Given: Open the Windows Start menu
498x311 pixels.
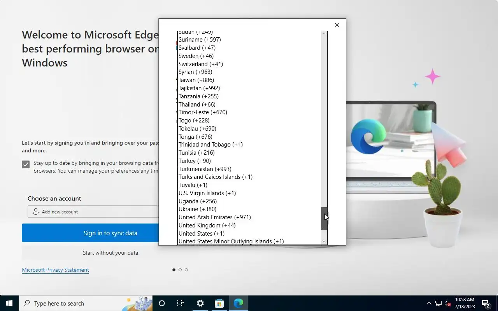Looking at the screenshot, I should (x=9, y=303).
